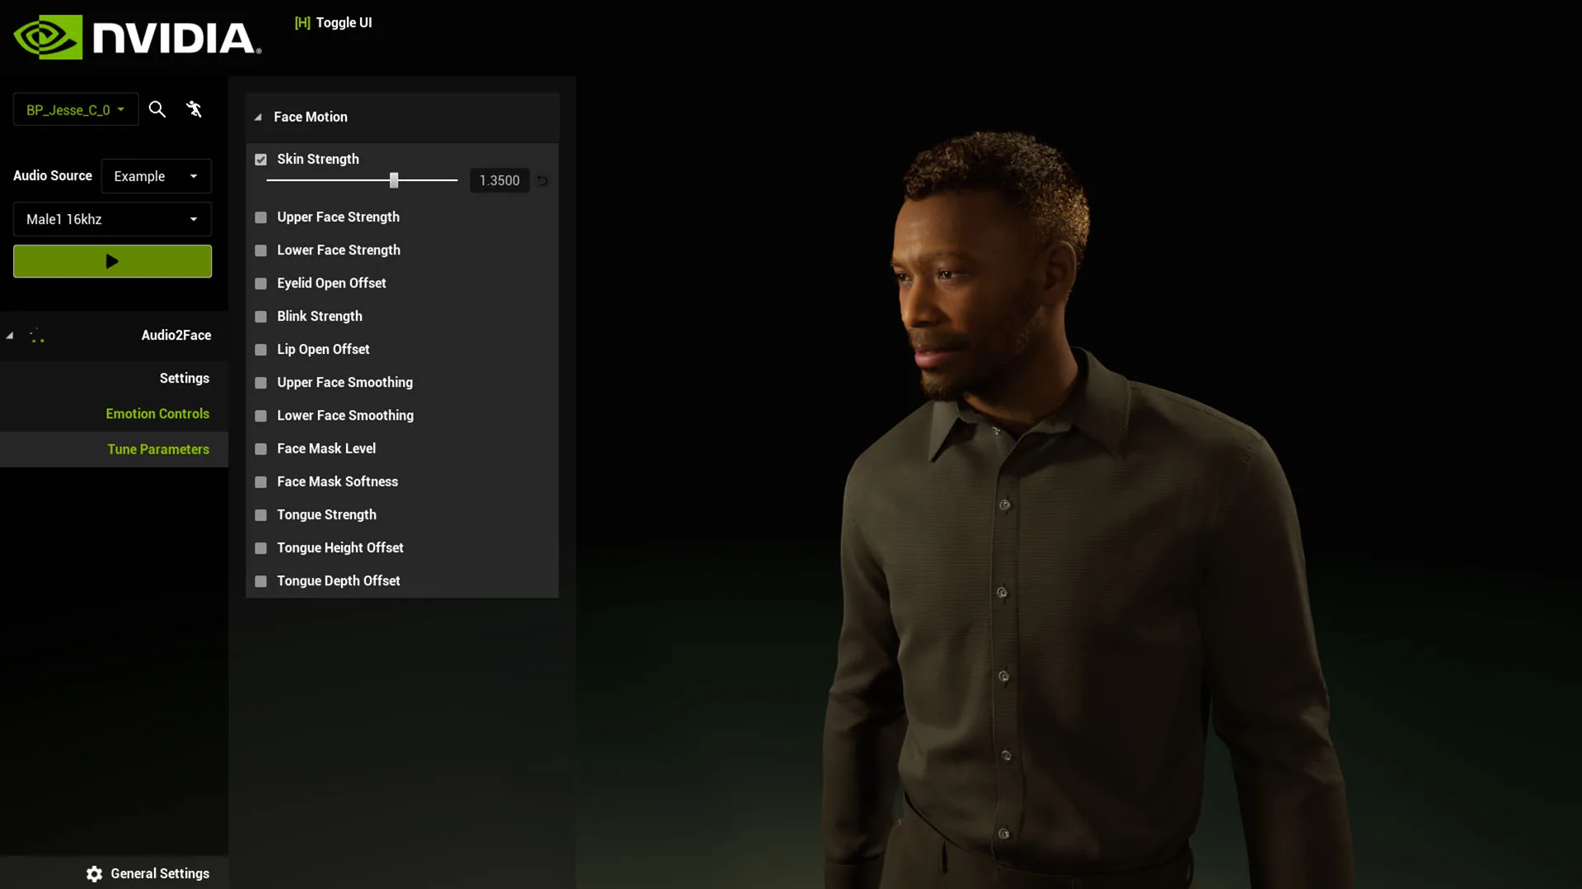Click the NVIDIA logo

pos(136,36)
